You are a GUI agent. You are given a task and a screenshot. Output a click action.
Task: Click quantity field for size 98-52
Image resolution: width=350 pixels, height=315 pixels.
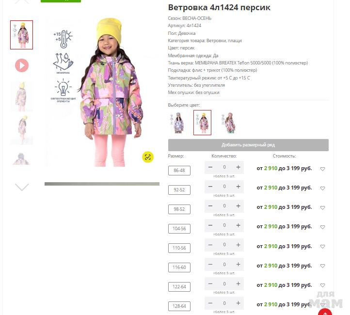point(224,206)
